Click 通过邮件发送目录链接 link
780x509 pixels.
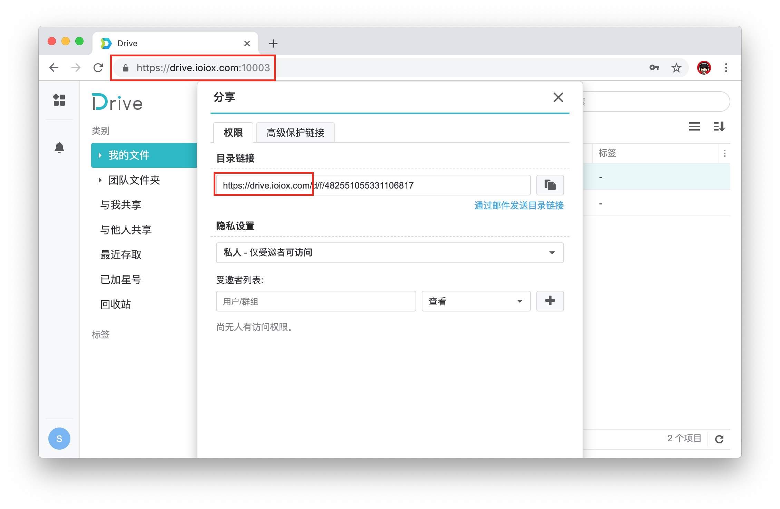[518, 205]
